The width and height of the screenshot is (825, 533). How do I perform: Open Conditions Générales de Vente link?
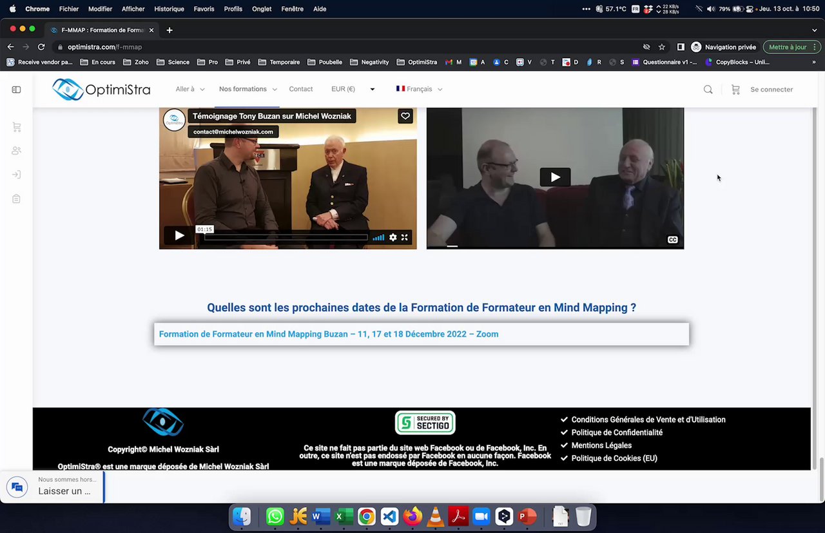click(x=648, y=420)
